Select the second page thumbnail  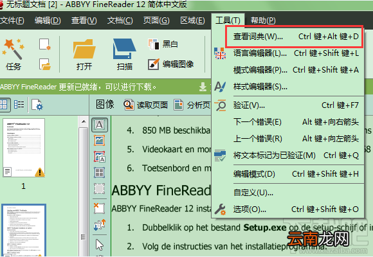pyautogui.click(x=24, y=230)
